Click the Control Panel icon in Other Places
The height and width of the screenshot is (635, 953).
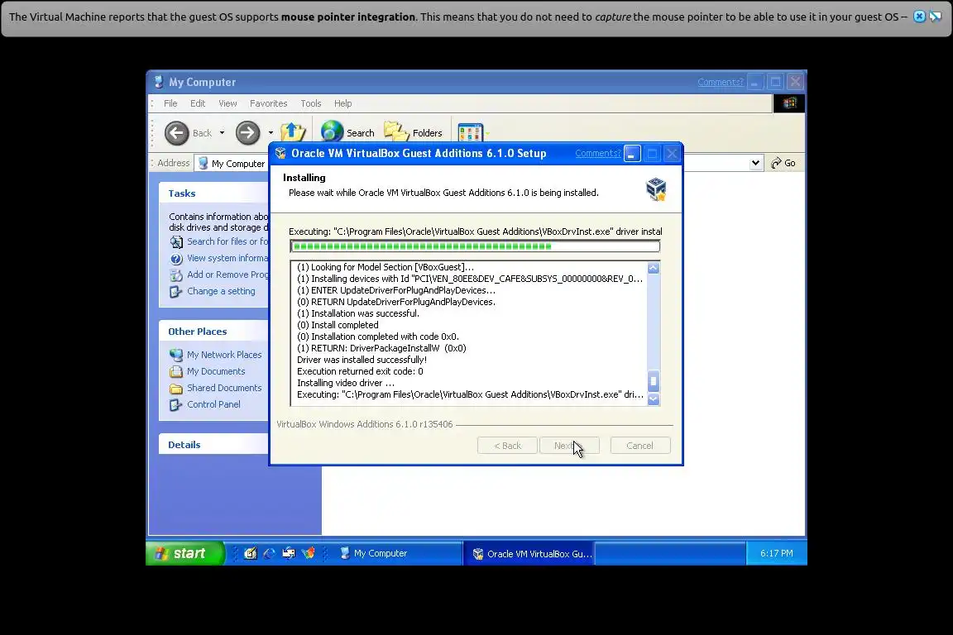coord(176,404)
